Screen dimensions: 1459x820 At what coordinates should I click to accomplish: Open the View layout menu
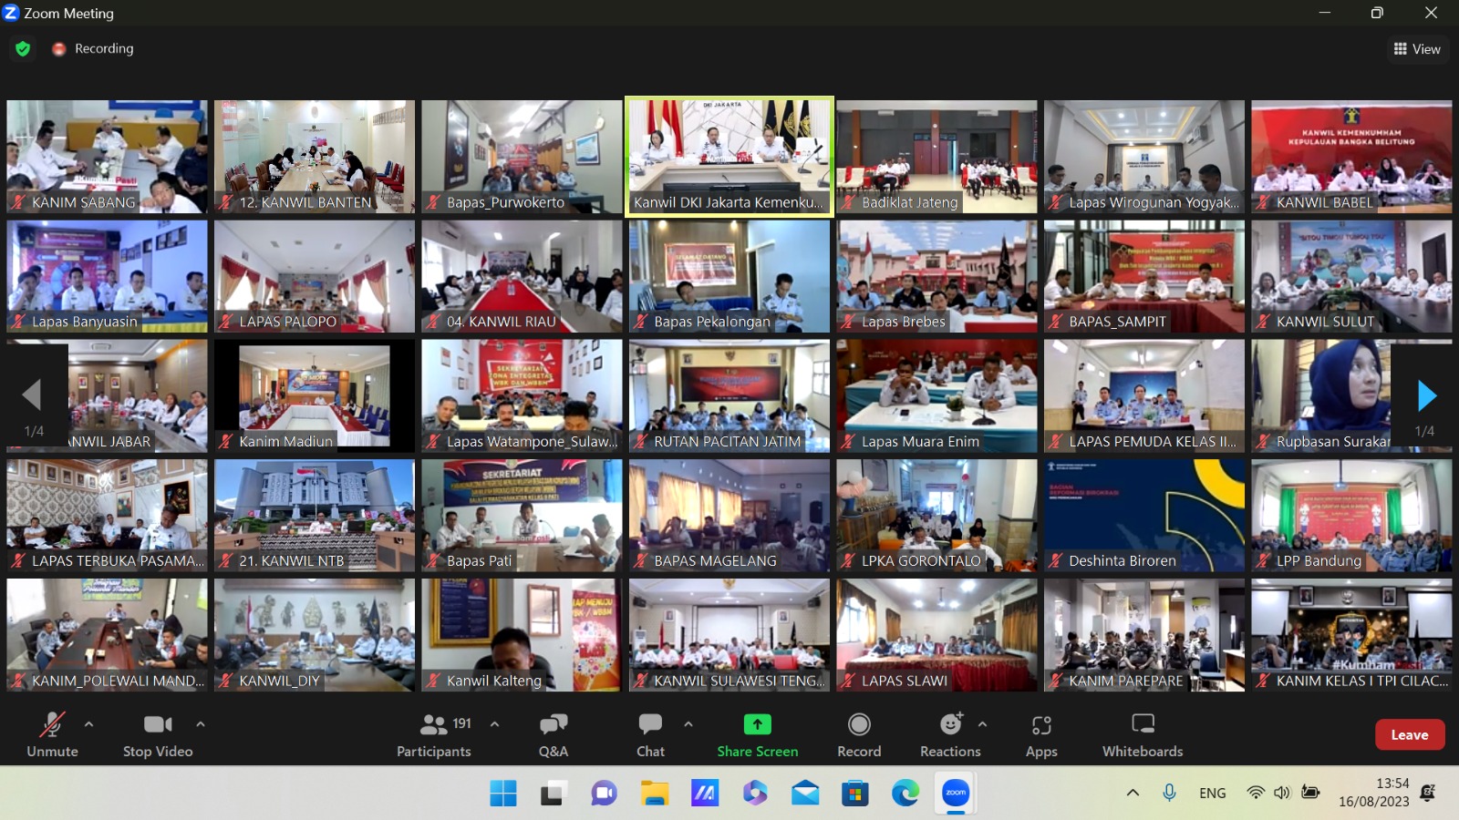(x=1417, y=49)
